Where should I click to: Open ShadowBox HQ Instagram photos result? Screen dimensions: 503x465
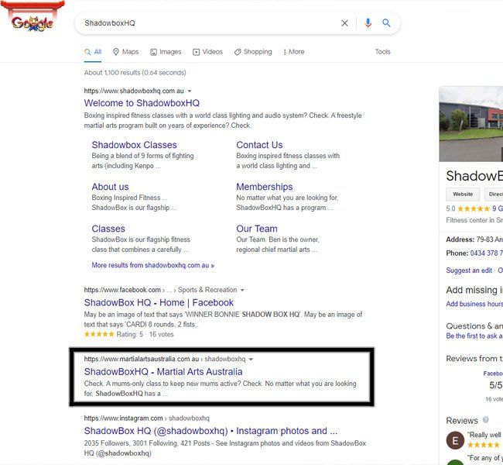(210, 431)
